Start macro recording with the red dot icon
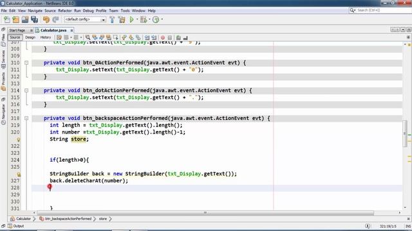The image size is (412, 231). [163, 37]
